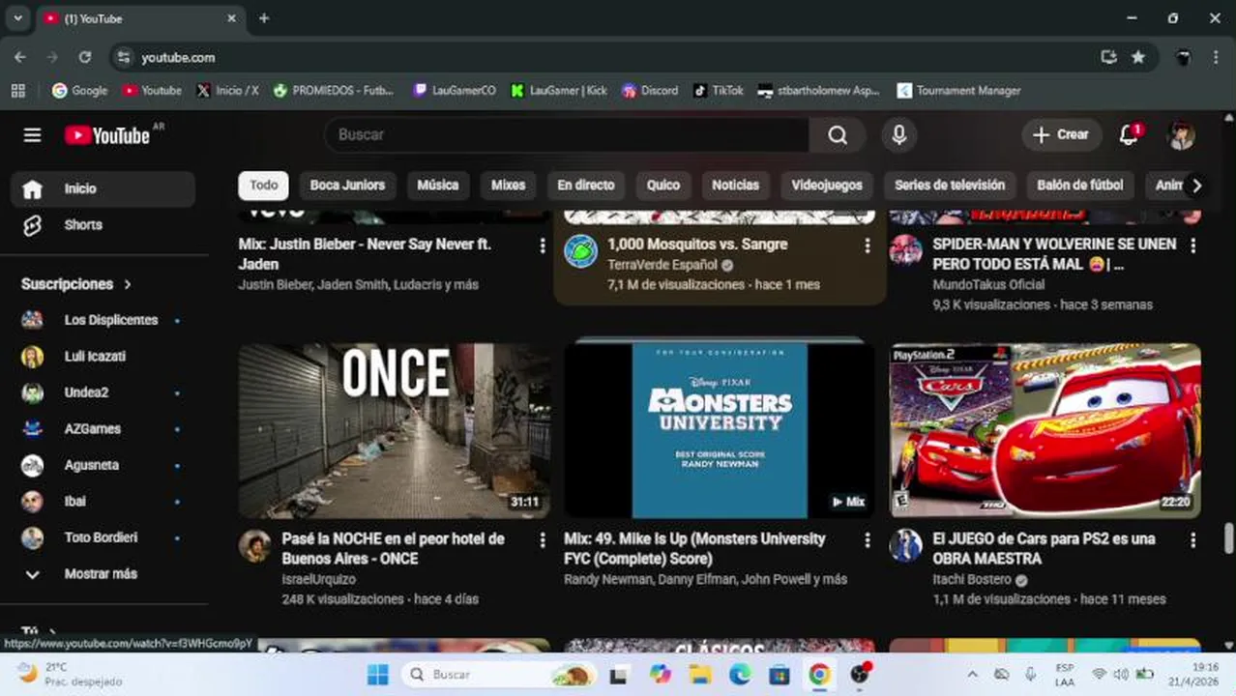Open options for Cars PS2 video
Screen dimensions: 1236x696
coord(1192,540)
